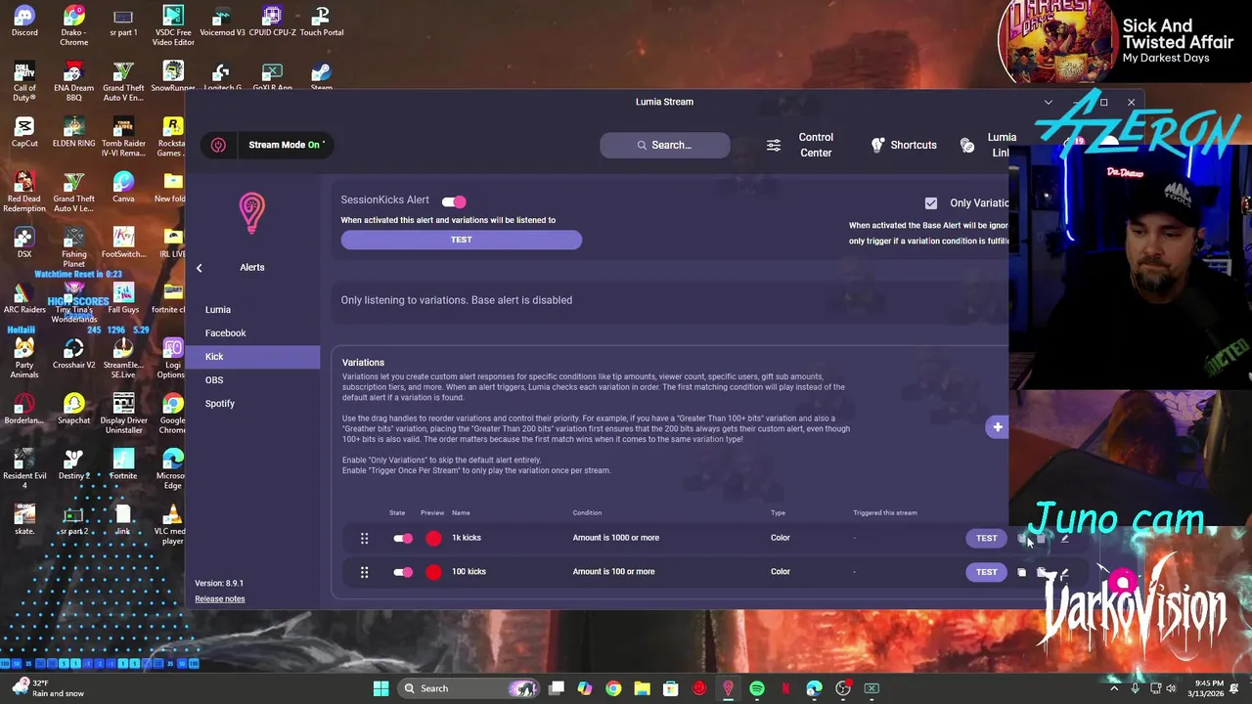
Task: Click the Lumia power icon beside Stream Mode
Action: [218, 145]
